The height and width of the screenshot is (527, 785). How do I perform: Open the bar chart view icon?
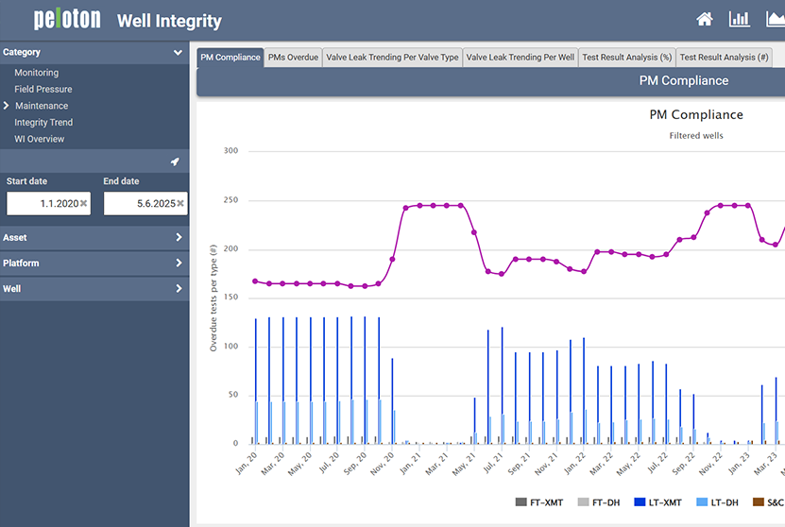click(x=739, y=19)
